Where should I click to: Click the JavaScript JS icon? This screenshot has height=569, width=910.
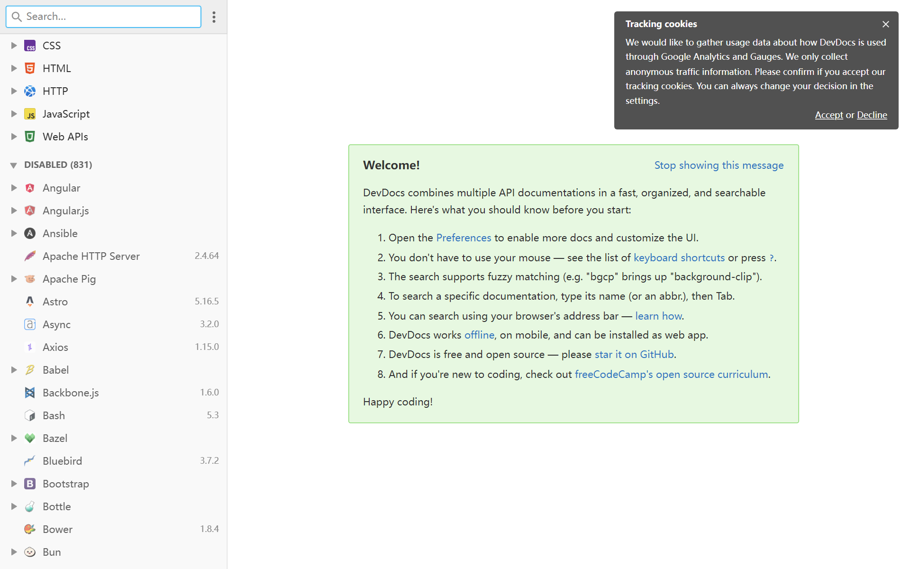tap(30, 114)
